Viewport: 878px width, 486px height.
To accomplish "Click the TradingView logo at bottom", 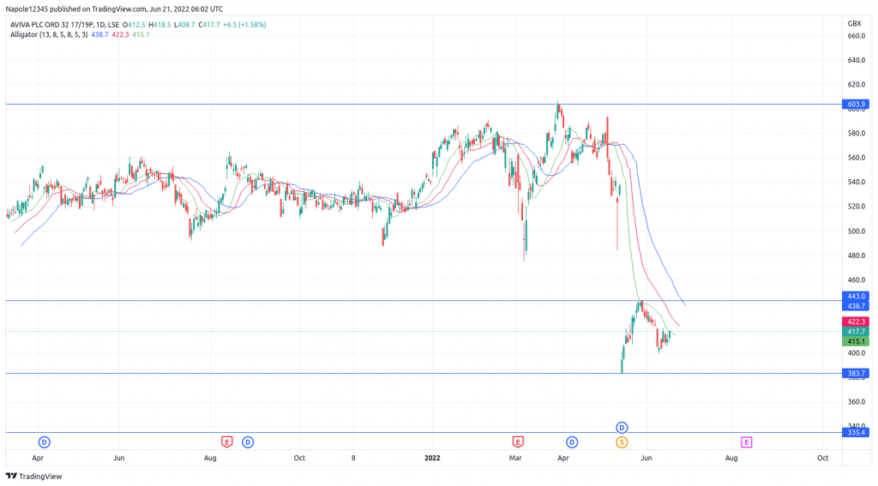I will tap(33, 476).
